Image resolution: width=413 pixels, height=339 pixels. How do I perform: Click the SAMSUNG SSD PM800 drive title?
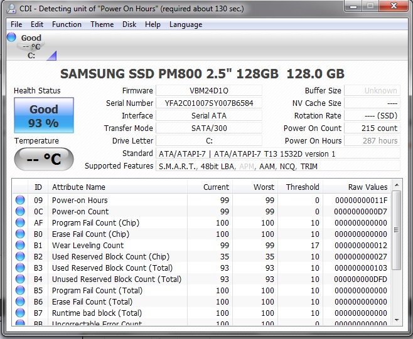(x=202, y=74)
